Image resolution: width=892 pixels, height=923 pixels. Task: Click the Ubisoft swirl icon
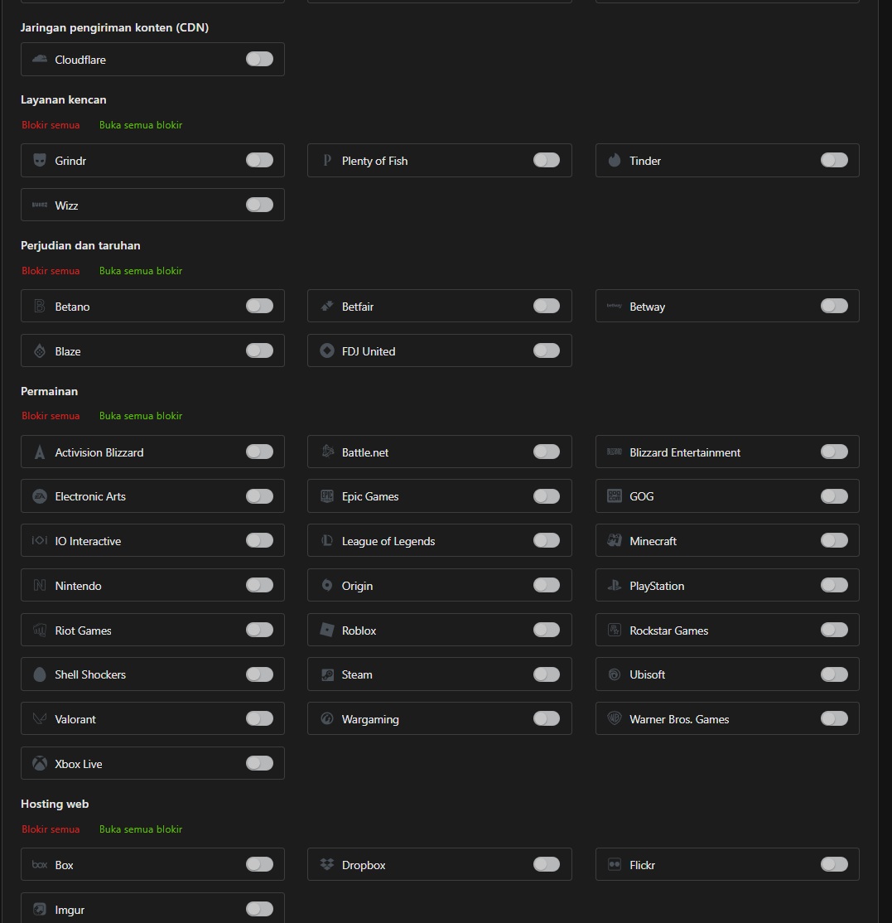(615, 674)
